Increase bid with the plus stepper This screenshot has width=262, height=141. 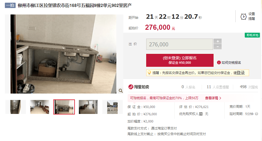pyautogui.click(x=218, y=41)
